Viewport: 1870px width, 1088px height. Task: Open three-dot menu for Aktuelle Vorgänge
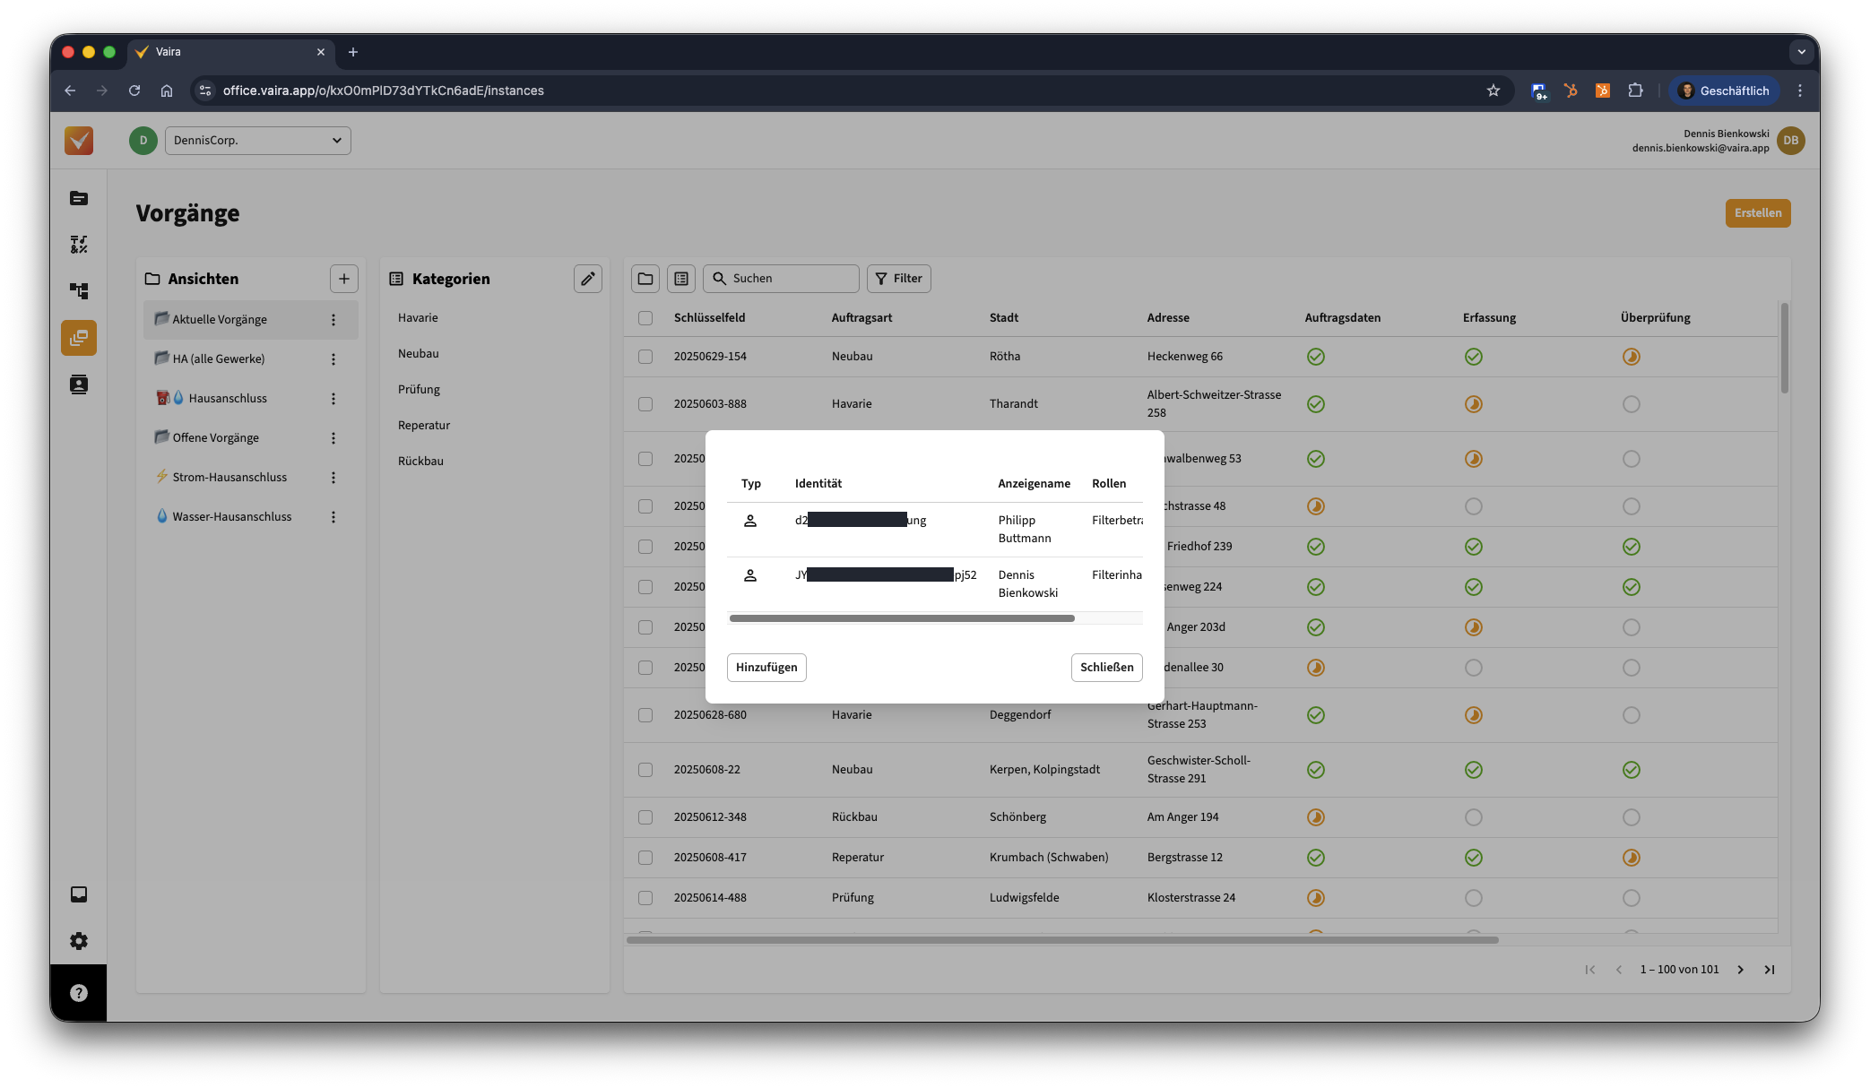tap(333, 320)
